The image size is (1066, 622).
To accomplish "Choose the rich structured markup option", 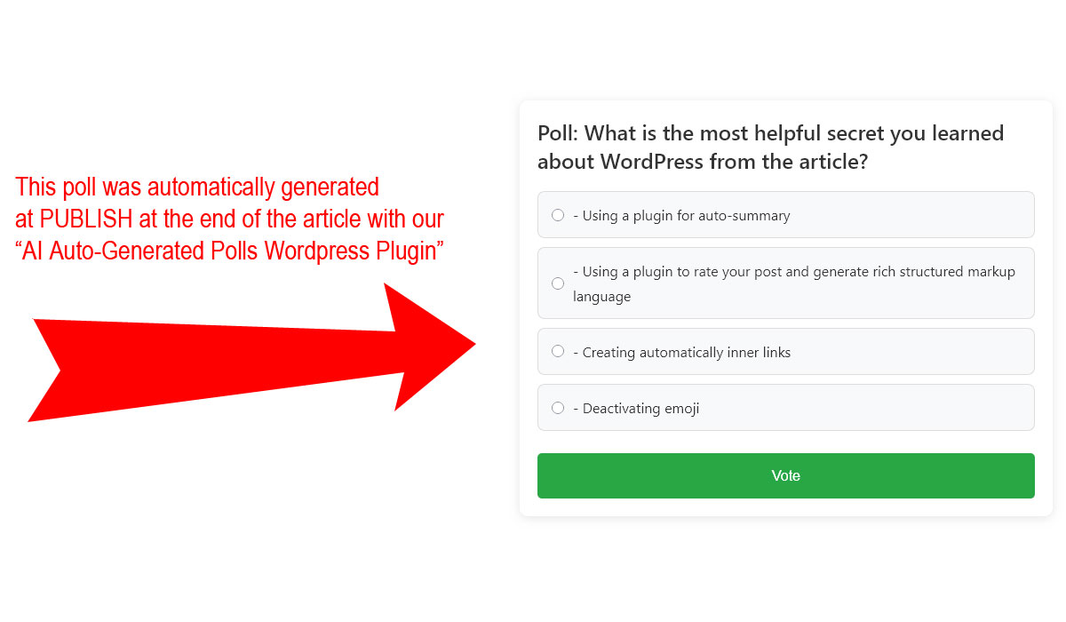I will point(557,283).
